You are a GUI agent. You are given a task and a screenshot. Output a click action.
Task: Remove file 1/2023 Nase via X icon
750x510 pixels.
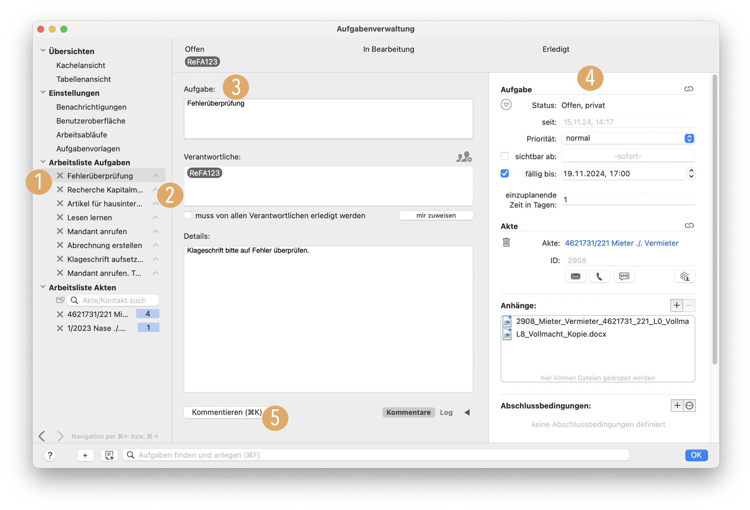pos(60,328)
